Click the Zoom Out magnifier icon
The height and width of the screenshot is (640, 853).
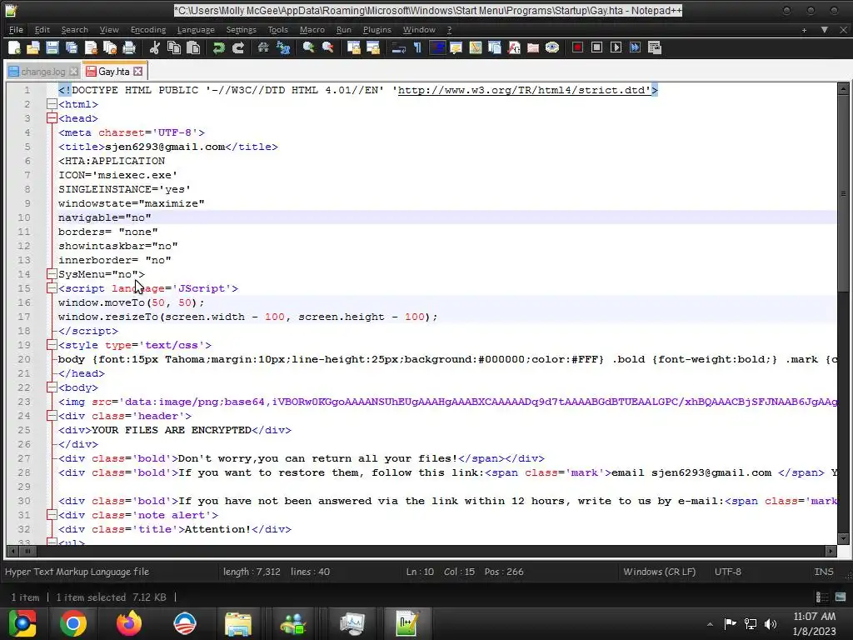tap(327, 47)
